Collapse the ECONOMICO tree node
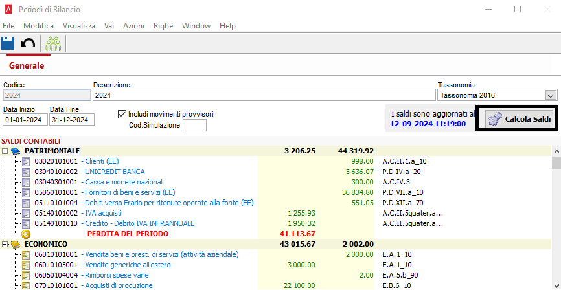Screen dimensions: 561x290 coord(5,245)
